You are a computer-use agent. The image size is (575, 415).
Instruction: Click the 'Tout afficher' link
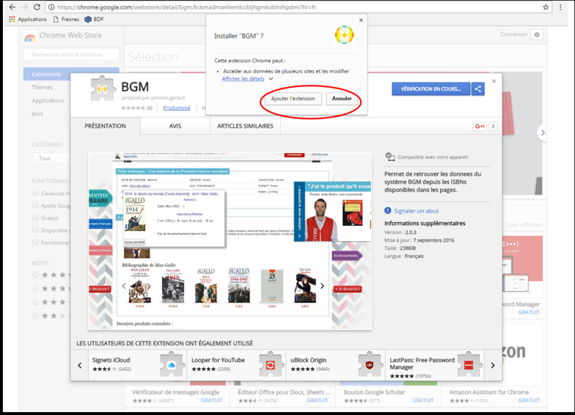tap(524, 225)
